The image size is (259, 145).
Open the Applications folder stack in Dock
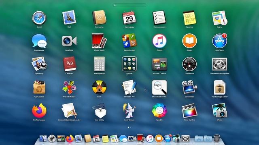point(199,139)
